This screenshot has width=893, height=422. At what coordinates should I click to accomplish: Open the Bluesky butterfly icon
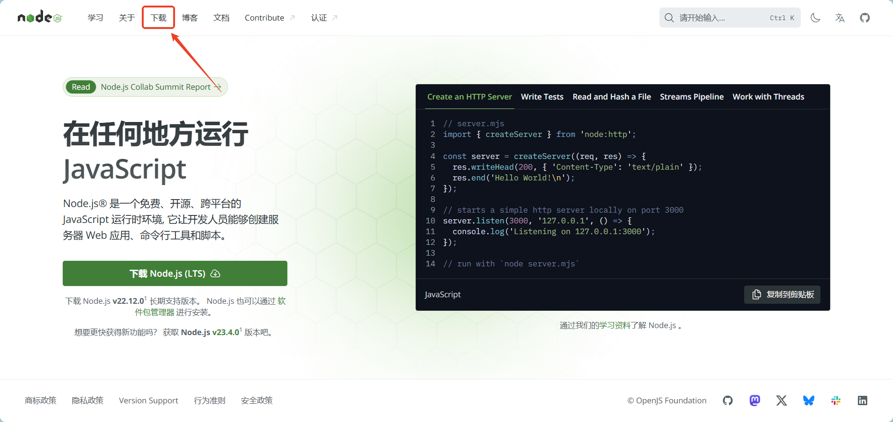pyautogui.click(x=808, y=401)
